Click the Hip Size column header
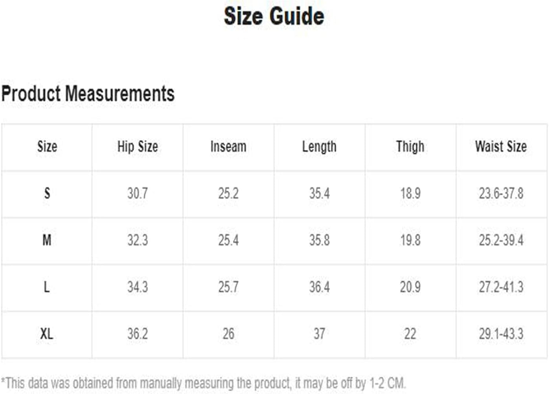The image size is (549, 394). 137,147
